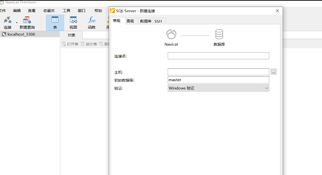Viewport: 322px width, 175px height.
Task: Close the SQL Server 新建连接 dialog
Action: (277, 11)
